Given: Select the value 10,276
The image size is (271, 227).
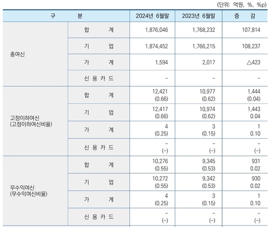Looking at the screenshot, I should coord(160,161).
